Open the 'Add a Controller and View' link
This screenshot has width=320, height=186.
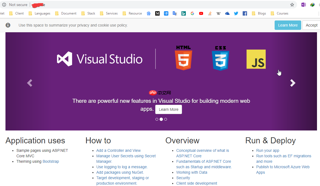(x=118, y=150)
